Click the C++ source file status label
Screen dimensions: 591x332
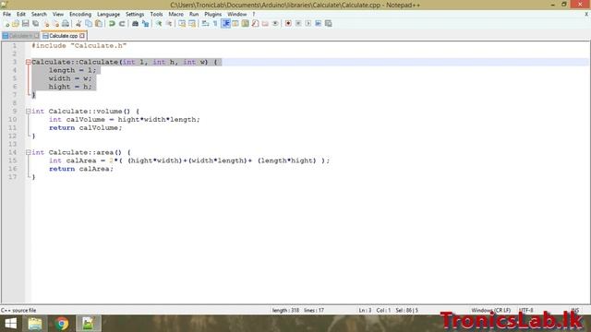[x=18, y=310]
